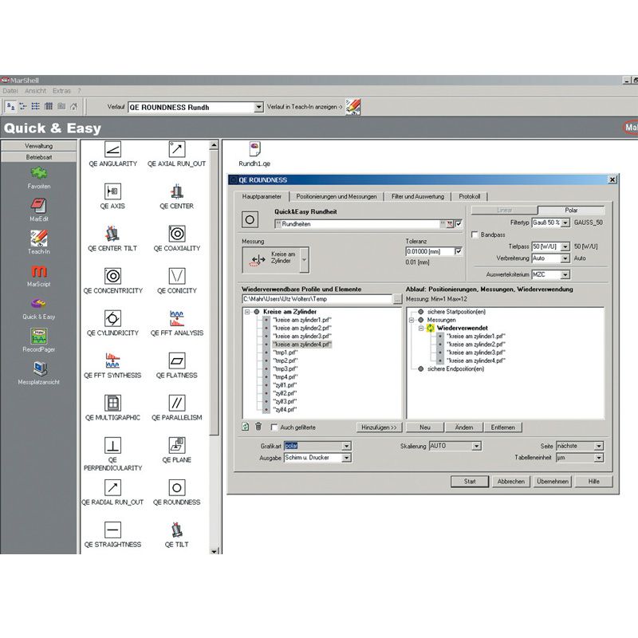Open the Verbreiterung dropdown

[565, 258]
